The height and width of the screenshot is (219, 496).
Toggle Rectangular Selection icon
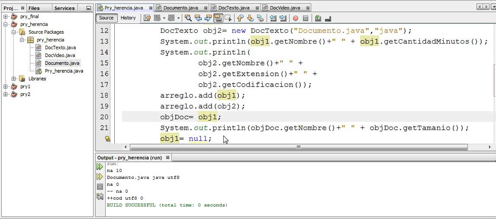pyautogui.click(x=228, y=18)
